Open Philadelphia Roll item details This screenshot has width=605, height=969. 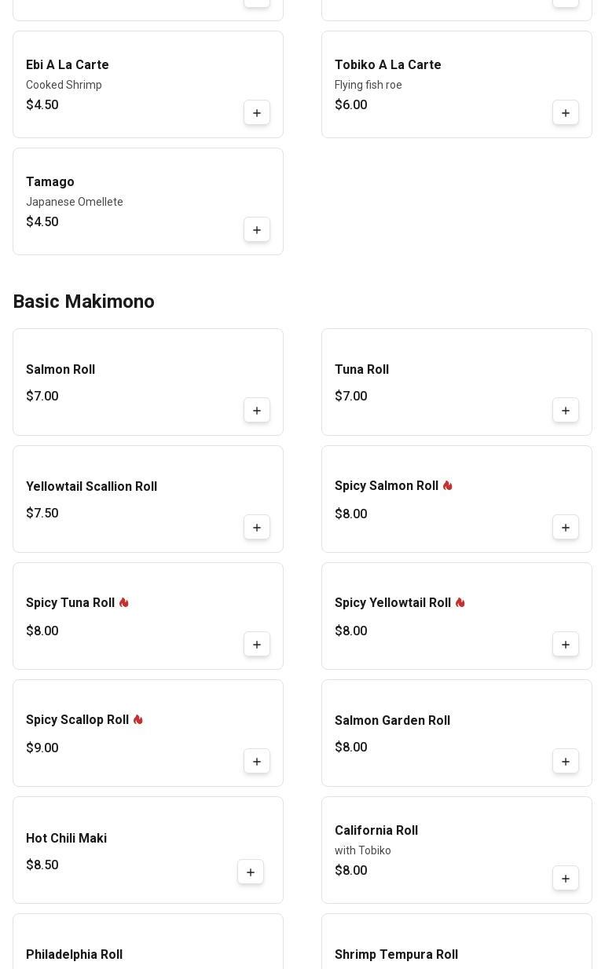(74, 955)
